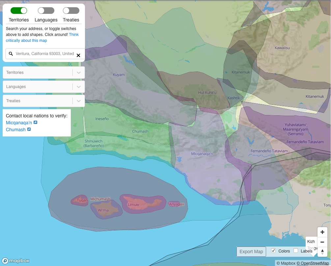Click external link icon beside Micqanaqa'n
Viewport: 331px width, 266px height.
[x=36, y=123]
